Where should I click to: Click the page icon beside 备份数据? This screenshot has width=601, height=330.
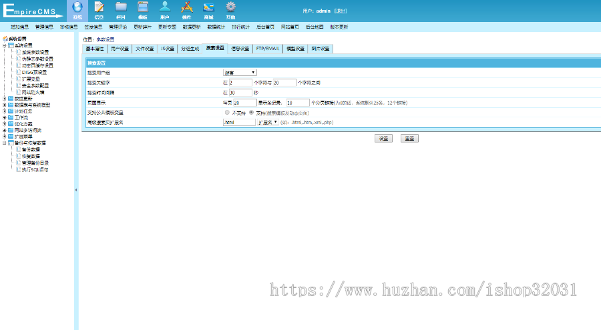pyautogui.click(x=19, y=149)
